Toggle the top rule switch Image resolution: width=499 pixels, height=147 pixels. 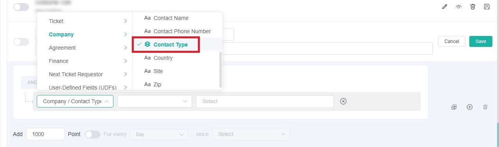(x=21, y=7)
